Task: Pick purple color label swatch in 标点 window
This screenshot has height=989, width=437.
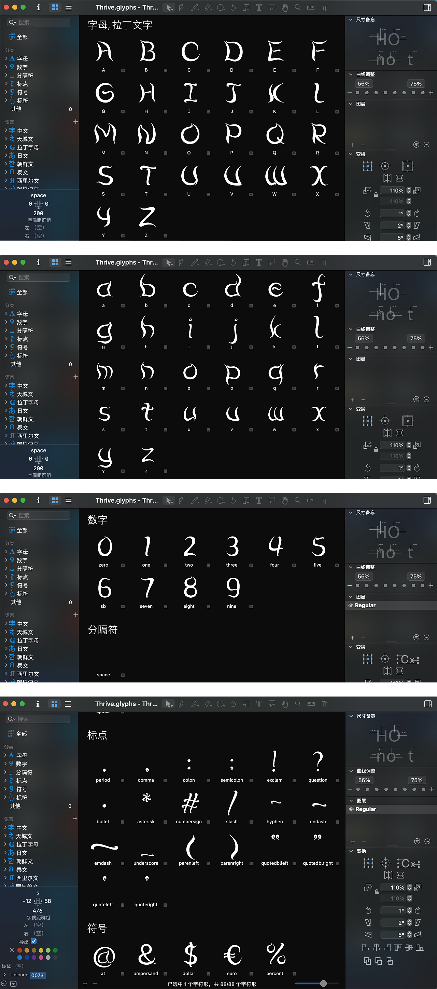Action: 34,957
